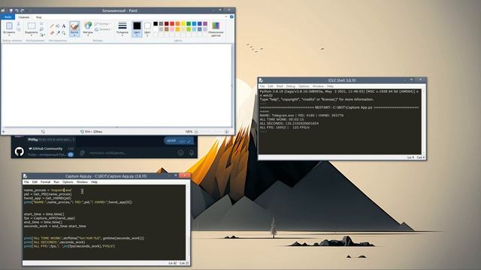Click the Redo arrow in Paint title bar

[x=22, y=10]
